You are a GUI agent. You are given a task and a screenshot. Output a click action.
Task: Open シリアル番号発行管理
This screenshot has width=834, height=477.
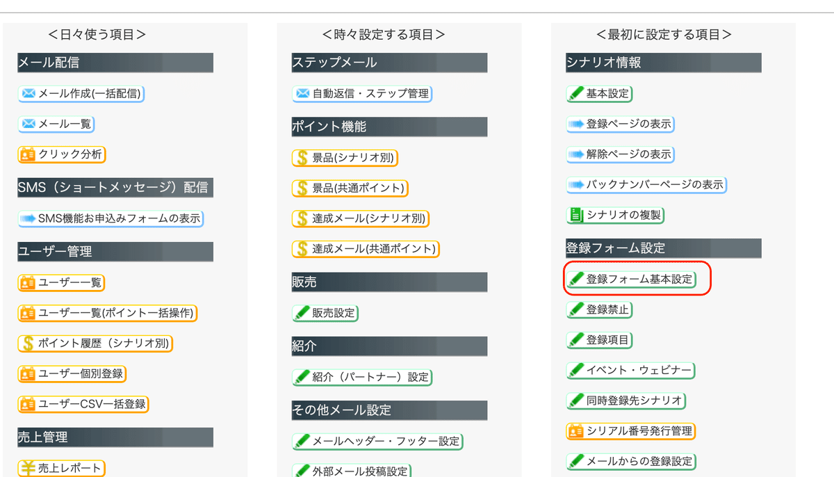(631, 431)
